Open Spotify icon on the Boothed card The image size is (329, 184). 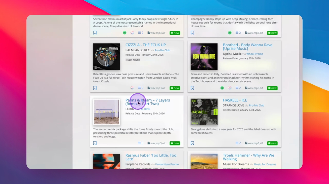[x=222, y=88]
